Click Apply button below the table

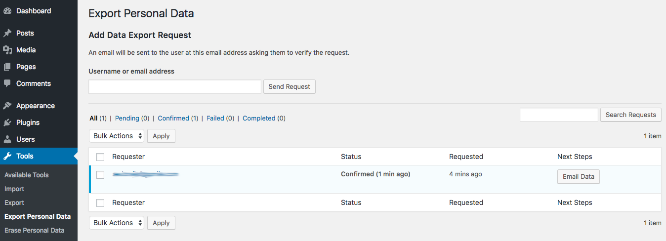[161, 223]
